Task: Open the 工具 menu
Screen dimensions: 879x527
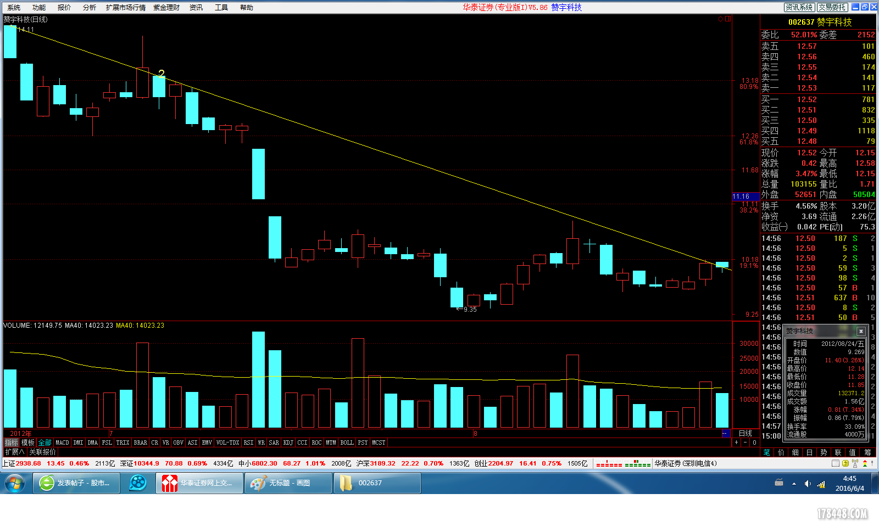Action: point(221,8)
